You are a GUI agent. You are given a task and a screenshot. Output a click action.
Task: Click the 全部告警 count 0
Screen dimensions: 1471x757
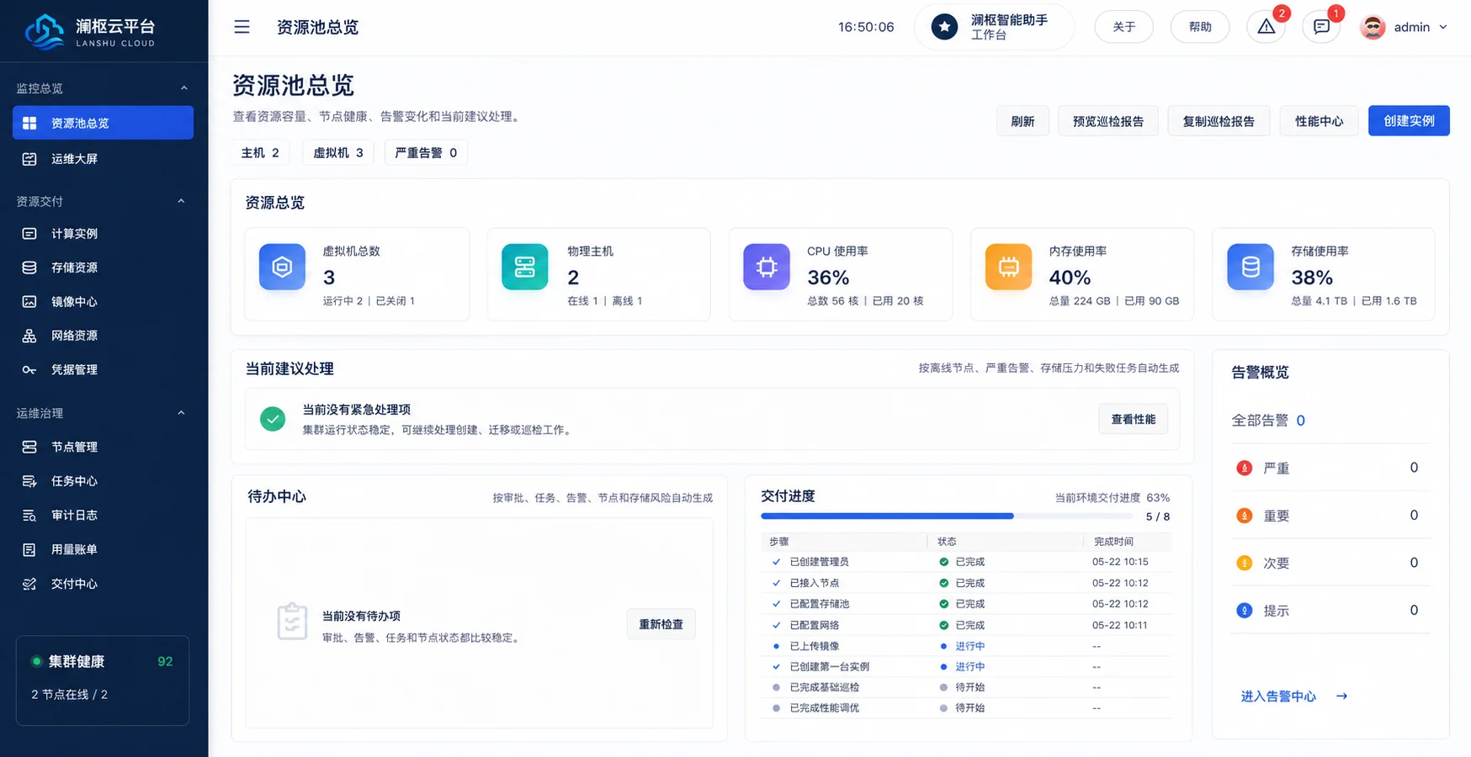(1300, 421)
